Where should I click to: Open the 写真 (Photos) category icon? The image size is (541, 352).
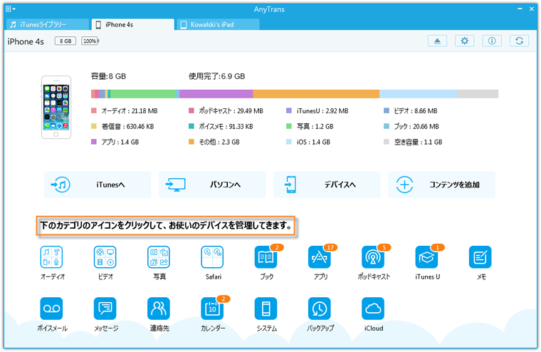(x=159, y=257)
